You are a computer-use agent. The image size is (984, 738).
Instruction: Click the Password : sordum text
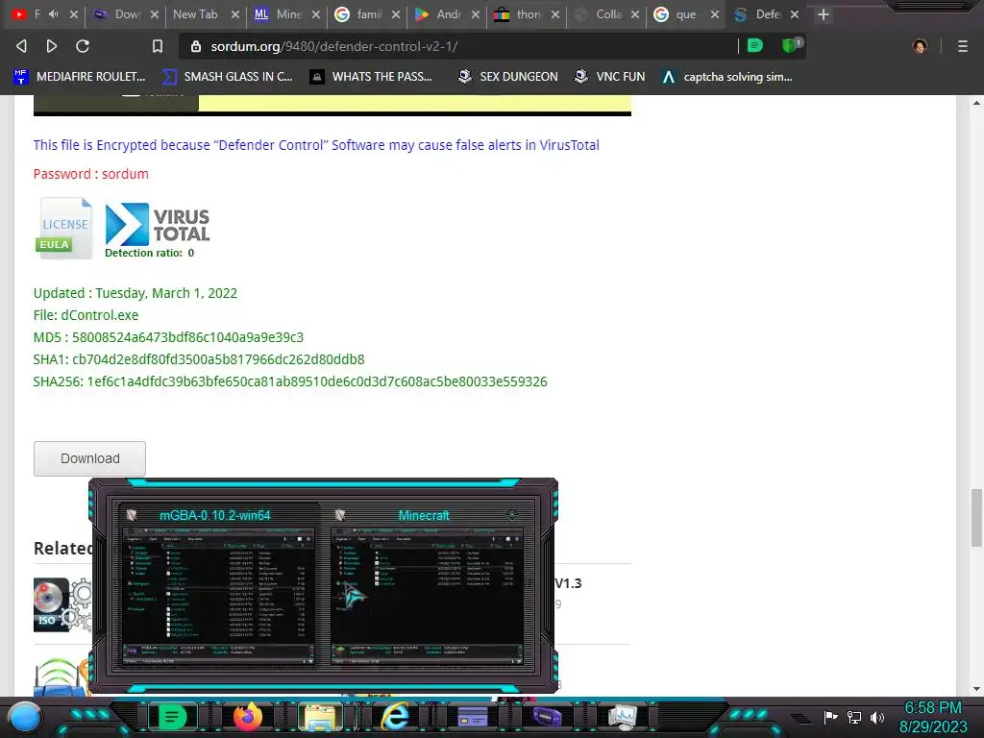[x=91, y=174]
